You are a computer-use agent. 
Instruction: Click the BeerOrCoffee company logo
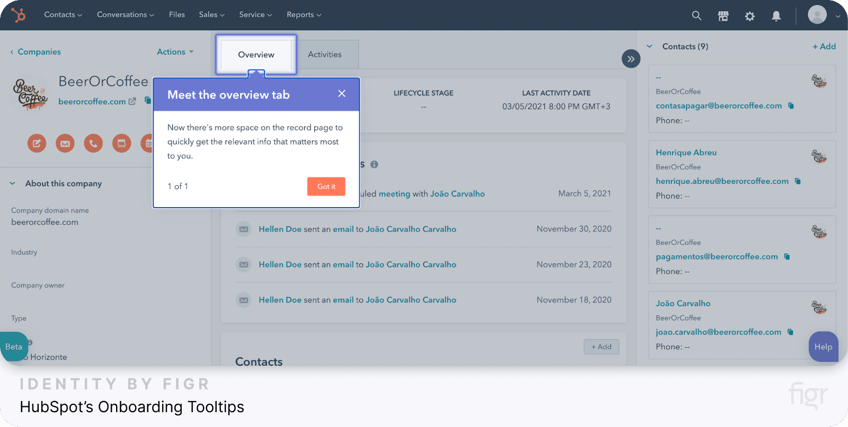coord(30,94)
